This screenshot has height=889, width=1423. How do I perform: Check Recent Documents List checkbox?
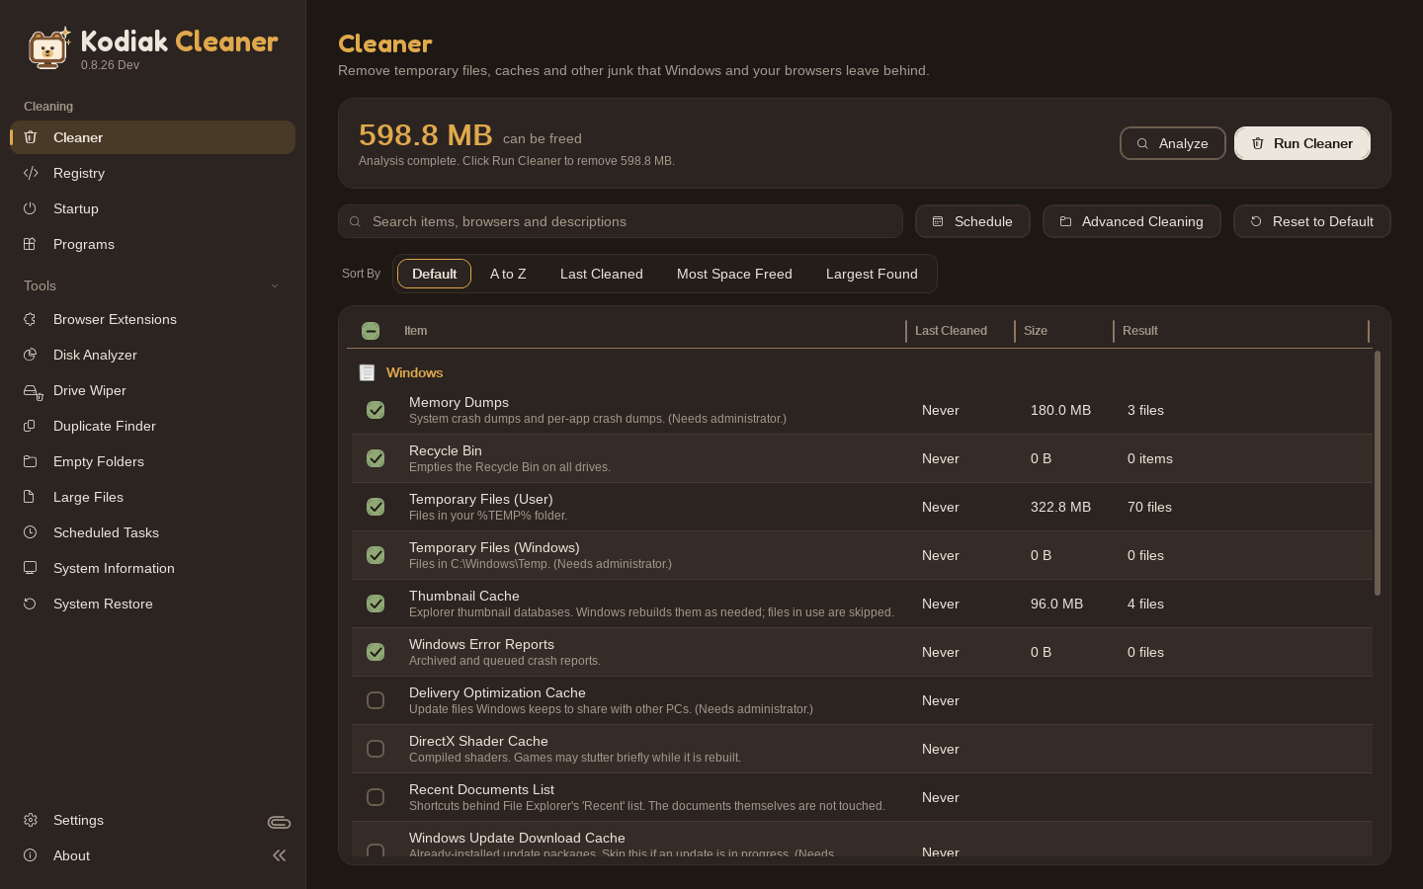pos(376,797)
